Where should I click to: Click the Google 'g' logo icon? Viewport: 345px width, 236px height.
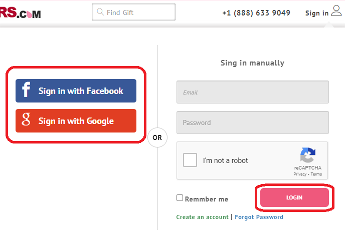click(27, 120)
